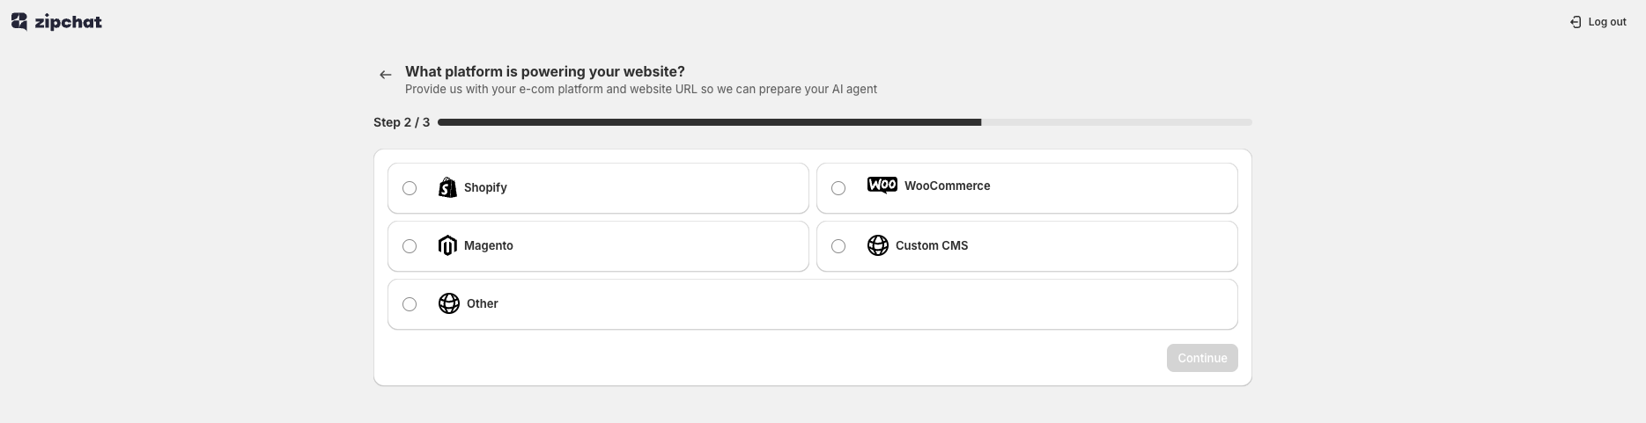Click the Zipchat logo icon
Image resolution: width=1646 pixels, height=423 pixels.
pos(19,22)
